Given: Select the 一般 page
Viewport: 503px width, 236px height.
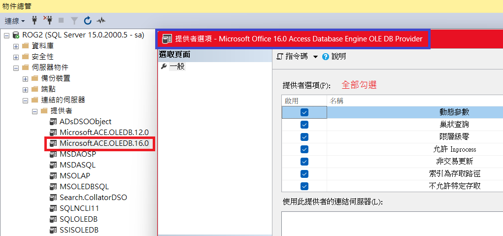Looking at the screenshot, I should point(177,67).
